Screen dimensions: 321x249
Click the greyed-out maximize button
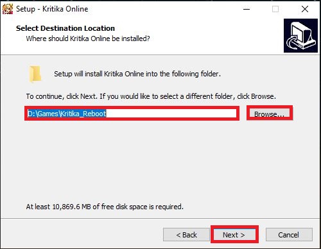[275, 9]
